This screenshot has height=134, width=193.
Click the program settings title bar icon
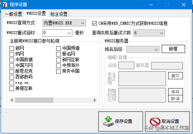coord(5,5)
